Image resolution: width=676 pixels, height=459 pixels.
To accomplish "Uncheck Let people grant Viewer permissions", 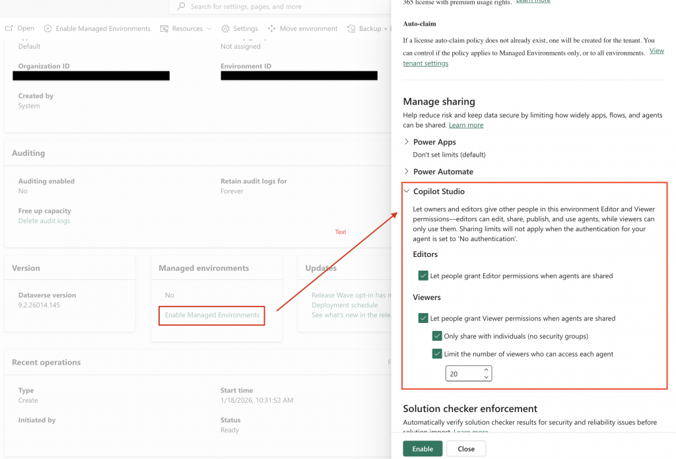I will pyautogui.click(x=423, y=318).
